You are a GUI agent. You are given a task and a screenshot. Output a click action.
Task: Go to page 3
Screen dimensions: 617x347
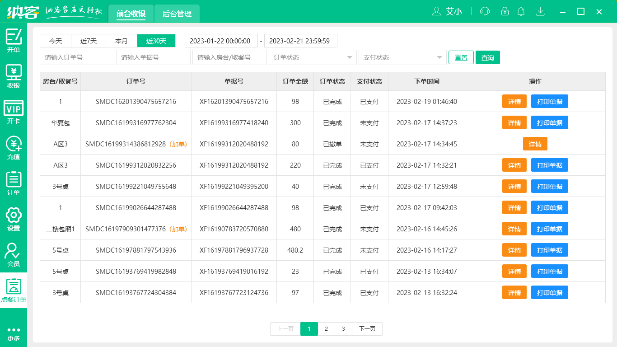pos(343,329)
